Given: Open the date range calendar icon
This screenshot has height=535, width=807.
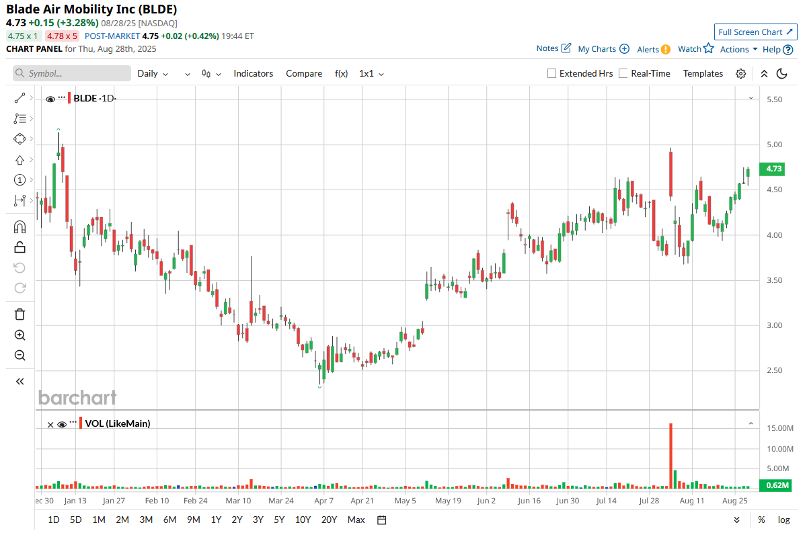Looking at the screenshot, I should 382,520.
